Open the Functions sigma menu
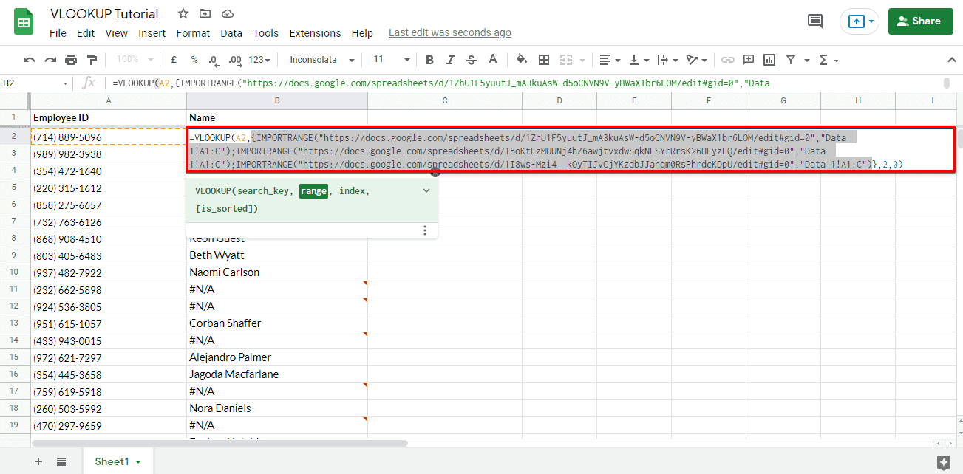This screenshot has width=963, height=474. point(823,59)
